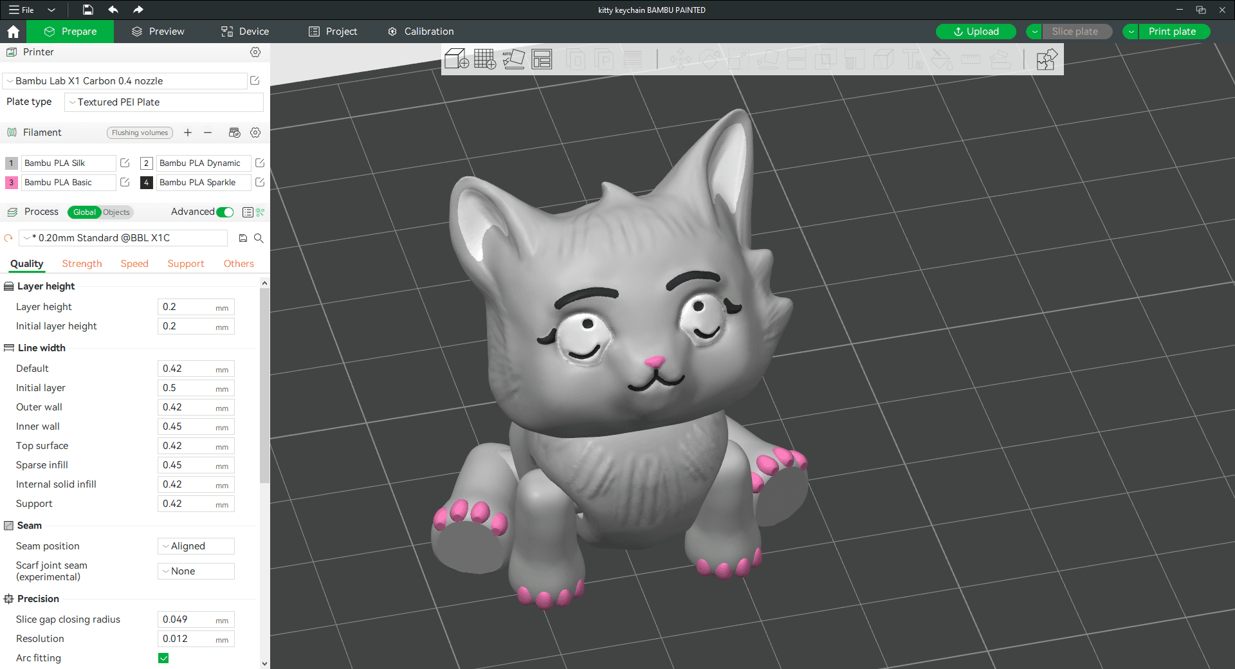Add a filament with plus icon
This screenshot has width=1235, height=669.
[x=188, y=133]
